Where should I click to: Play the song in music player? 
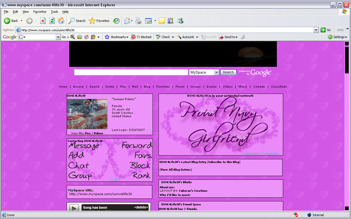point(74,208)
